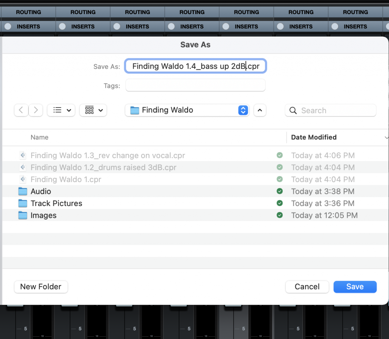This screenshot has height=339, width=389.
Task: Click the highlighted fifth channel fader
Action: click(233, 307)
